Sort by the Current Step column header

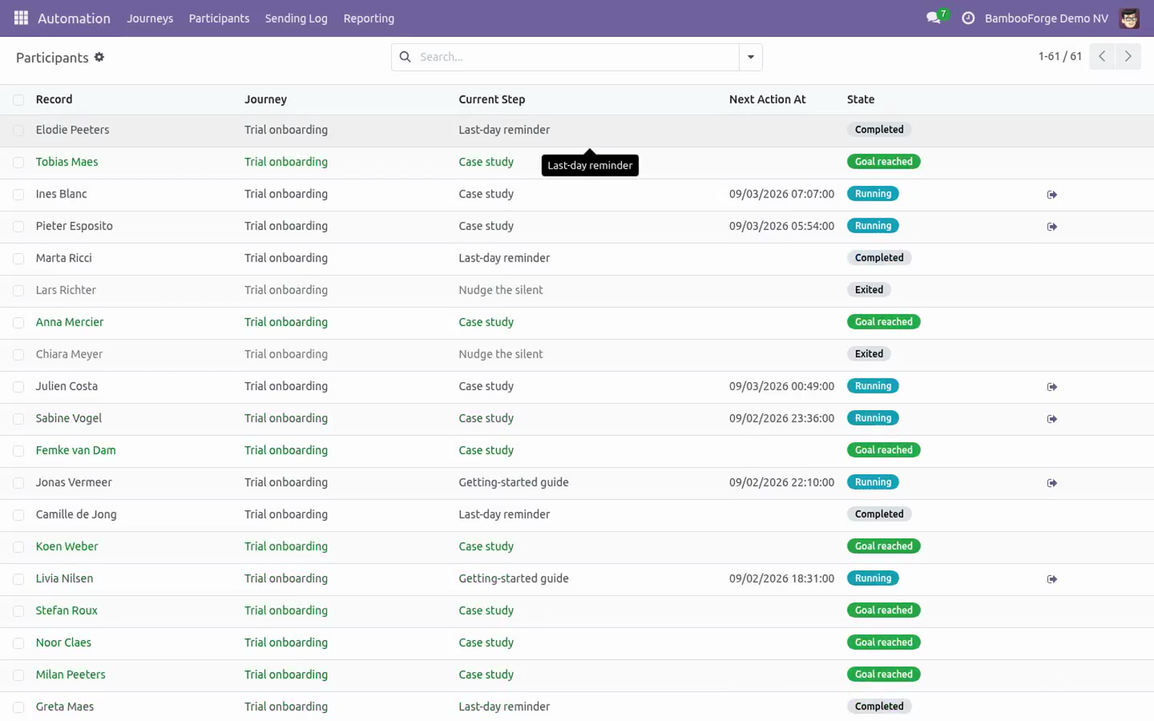[x=492, y=99]
